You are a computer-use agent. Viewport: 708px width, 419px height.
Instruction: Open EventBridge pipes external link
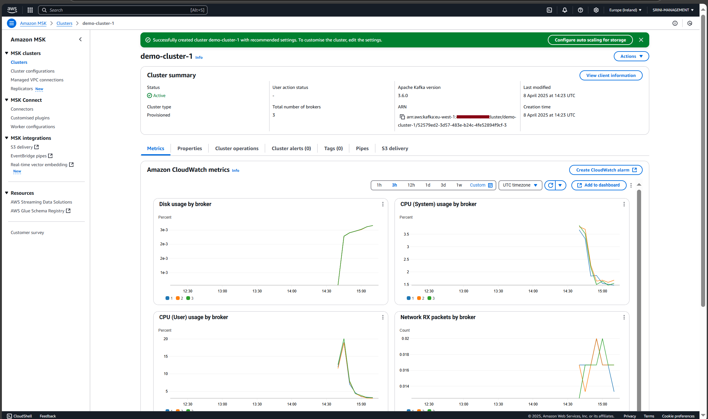coord(32,156)
